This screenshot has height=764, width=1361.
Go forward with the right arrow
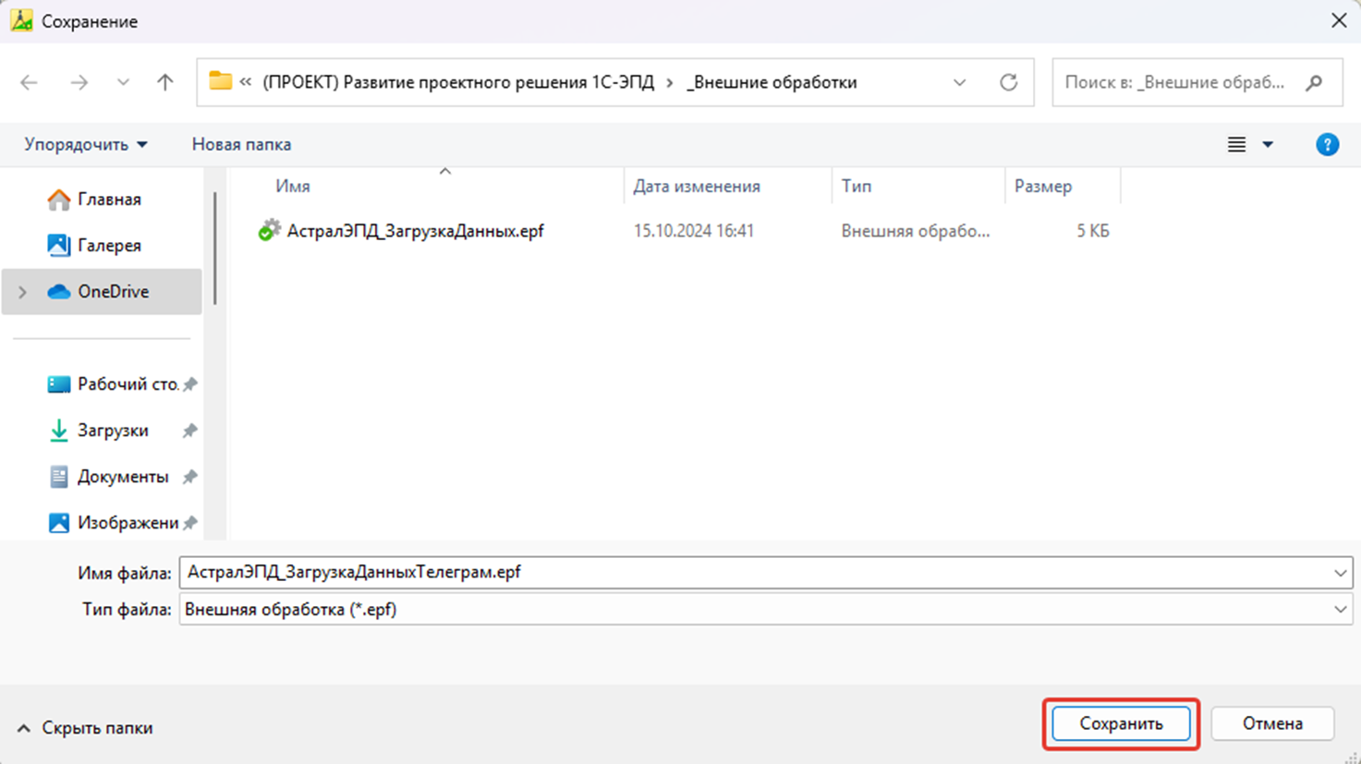coord(79,82)
